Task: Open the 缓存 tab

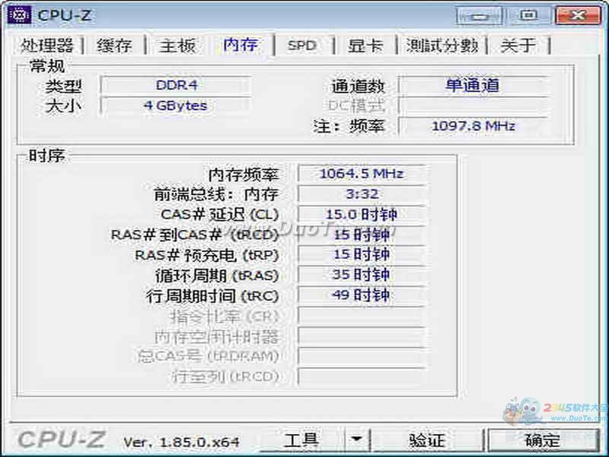Action: click(x=113, y=46)
